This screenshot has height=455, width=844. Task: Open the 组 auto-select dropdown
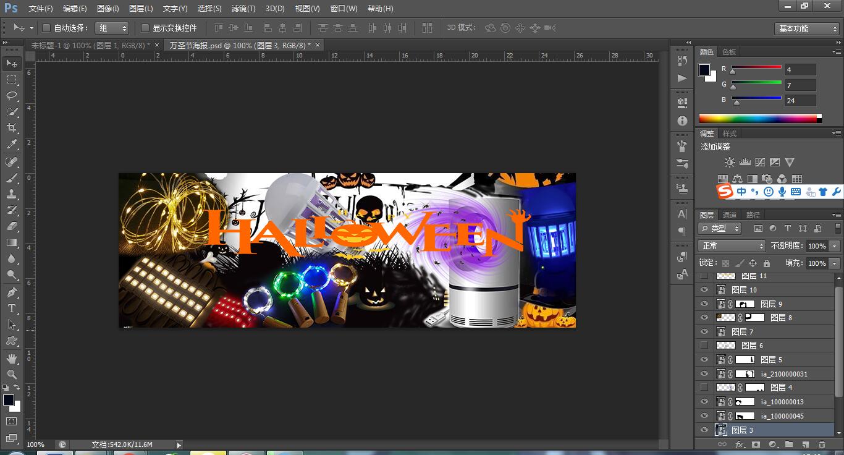coord(112,28)
